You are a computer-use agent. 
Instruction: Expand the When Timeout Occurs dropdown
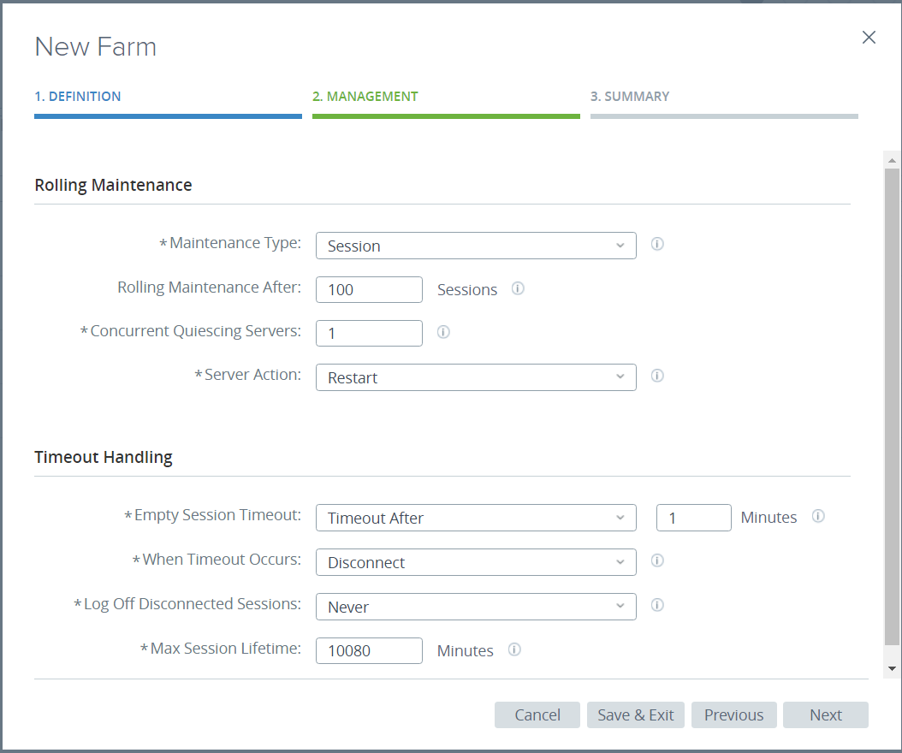[x=476, y=562]
